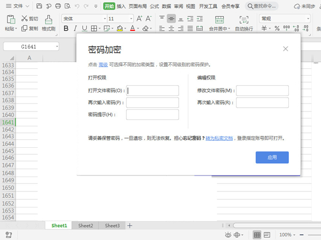This screenshot has width=321, height=240.
Task: Click the Italic formatting icon
Action: 75,29
